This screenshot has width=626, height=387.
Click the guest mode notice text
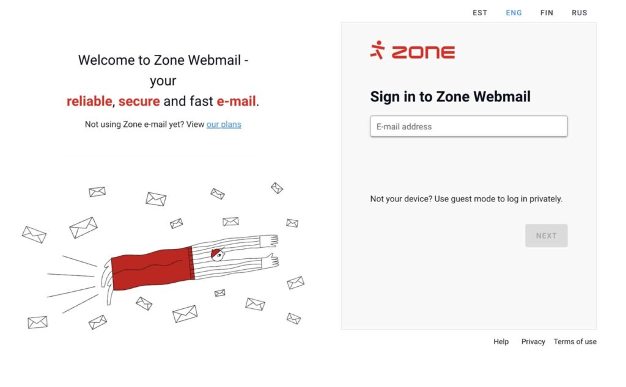pos(466,199)
